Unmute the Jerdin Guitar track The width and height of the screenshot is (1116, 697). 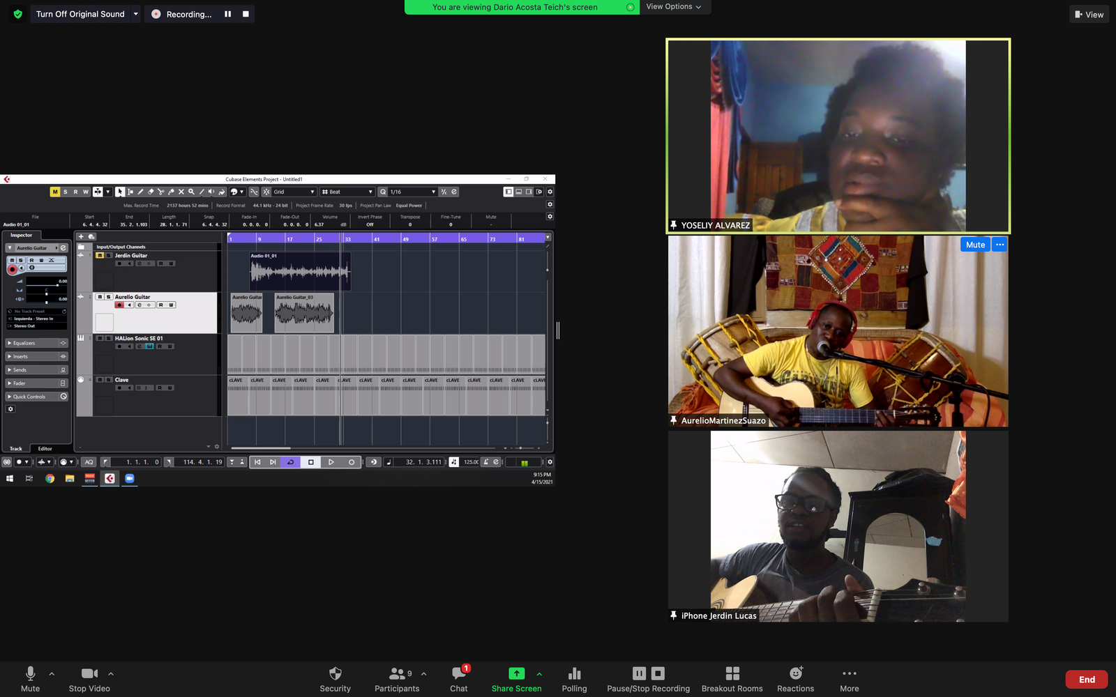point(100,256)
